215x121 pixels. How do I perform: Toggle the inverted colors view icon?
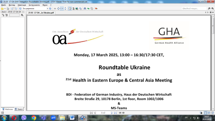pyautogui.click(x=201, y=113)
